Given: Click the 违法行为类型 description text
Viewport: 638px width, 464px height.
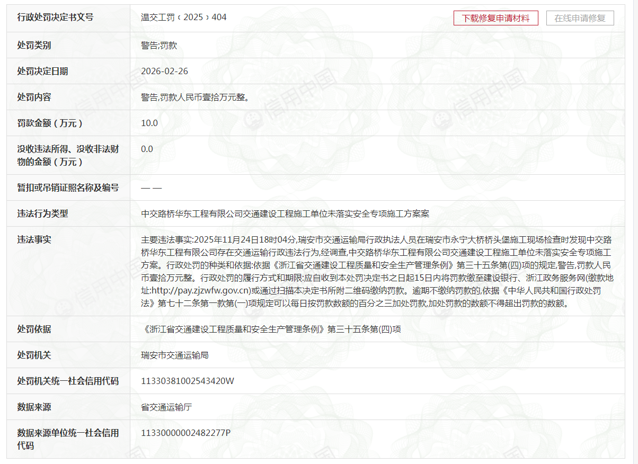Looking at the screenshot, I should pos(285,214).
